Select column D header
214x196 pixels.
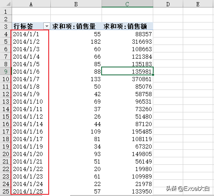pos(168,4)
